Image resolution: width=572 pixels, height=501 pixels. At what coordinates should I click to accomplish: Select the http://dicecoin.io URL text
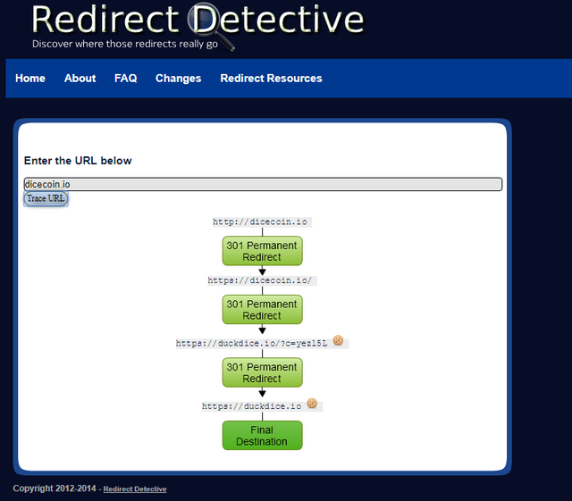(x=260, y=221)
